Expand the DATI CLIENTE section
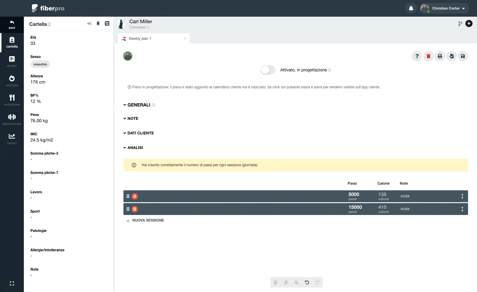 pos(139,133)
